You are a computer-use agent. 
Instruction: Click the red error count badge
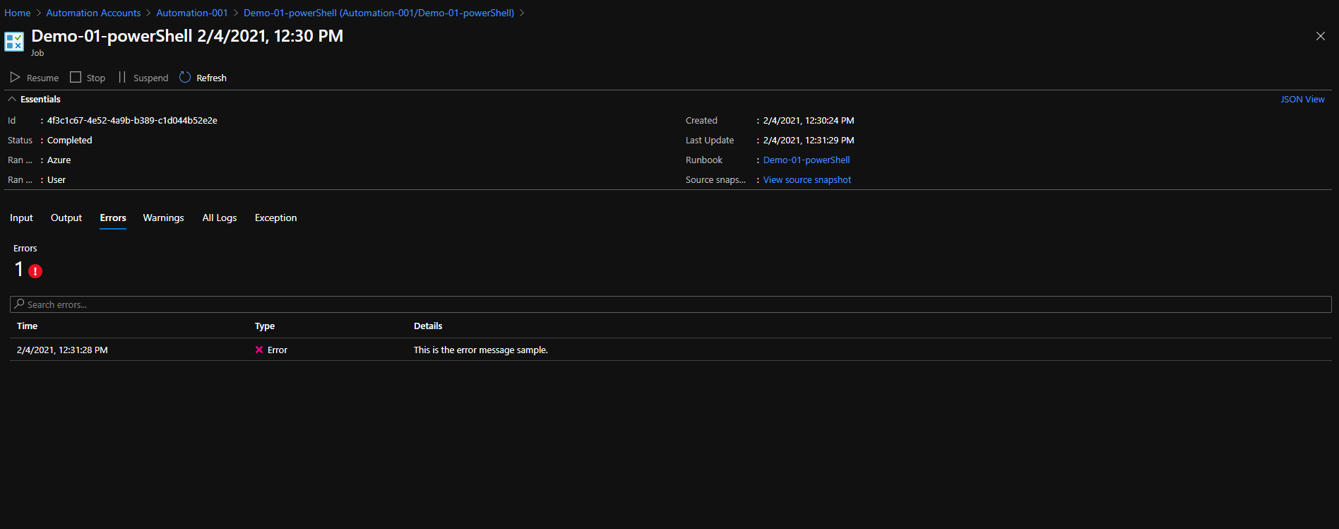(35, 271)
